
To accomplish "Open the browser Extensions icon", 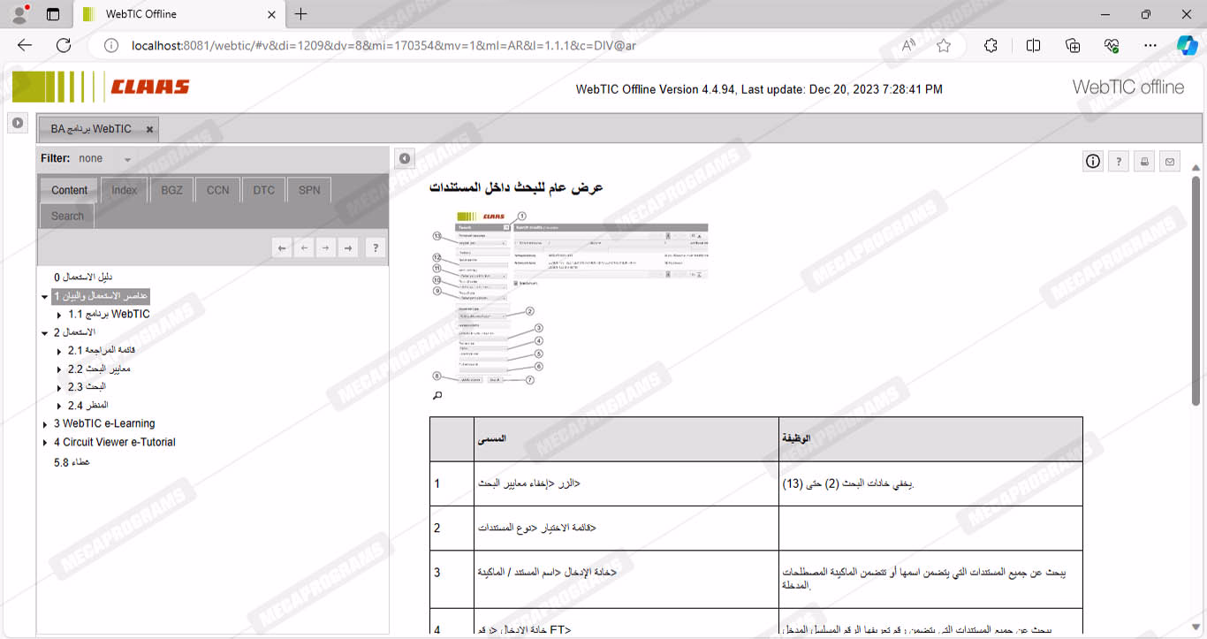I will click(x=991, y=46).
